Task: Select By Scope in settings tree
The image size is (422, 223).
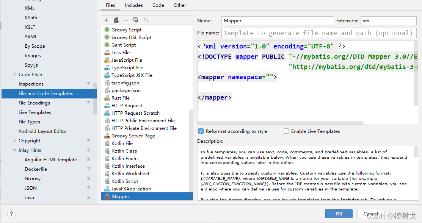Action: click(x=35, y=46)
